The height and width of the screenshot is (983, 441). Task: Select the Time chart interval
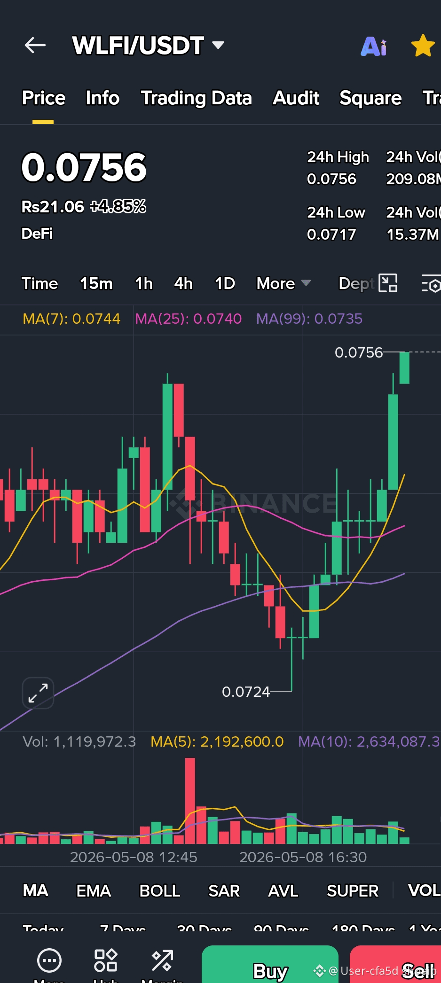[40, 283]
